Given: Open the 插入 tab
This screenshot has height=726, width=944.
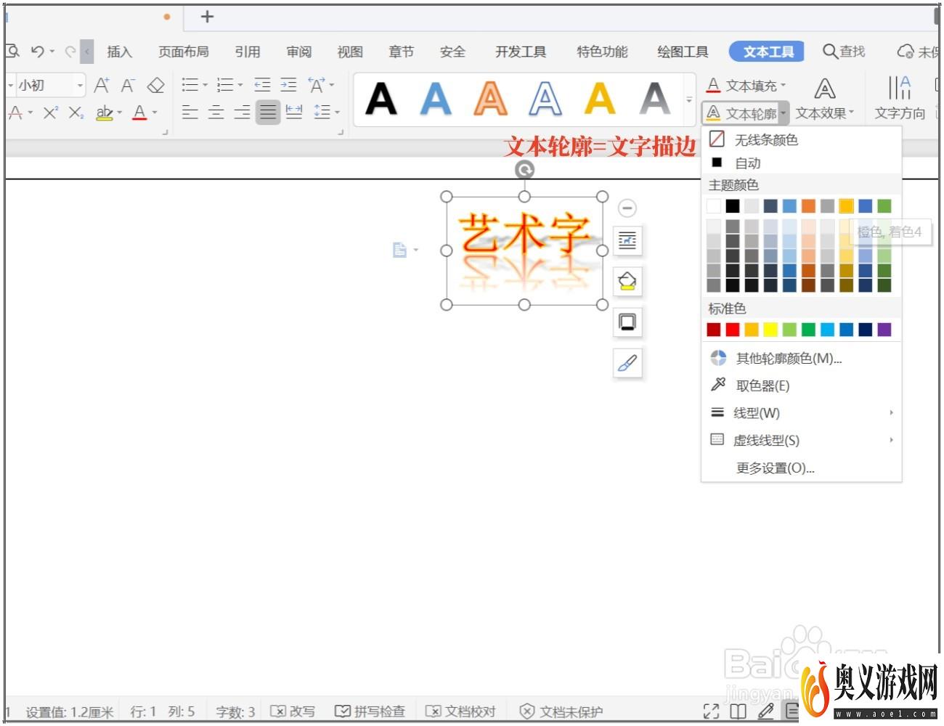Looking at the screenshot, I should pyautogui.click(x=119, y=52).
